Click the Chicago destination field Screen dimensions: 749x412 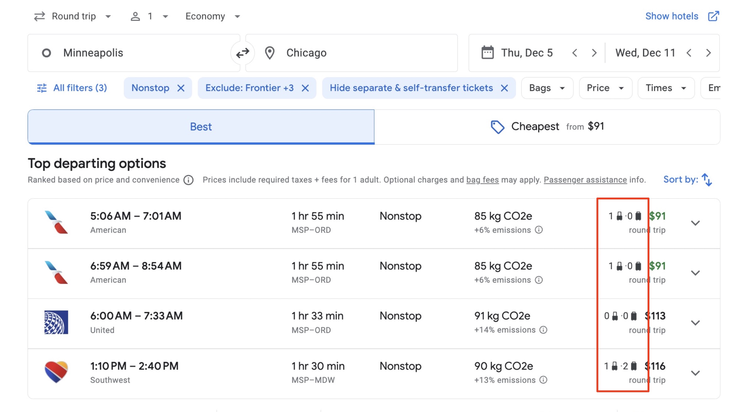coord(306,53)
